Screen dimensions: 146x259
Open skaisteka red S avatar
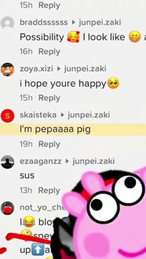[7, 115]
